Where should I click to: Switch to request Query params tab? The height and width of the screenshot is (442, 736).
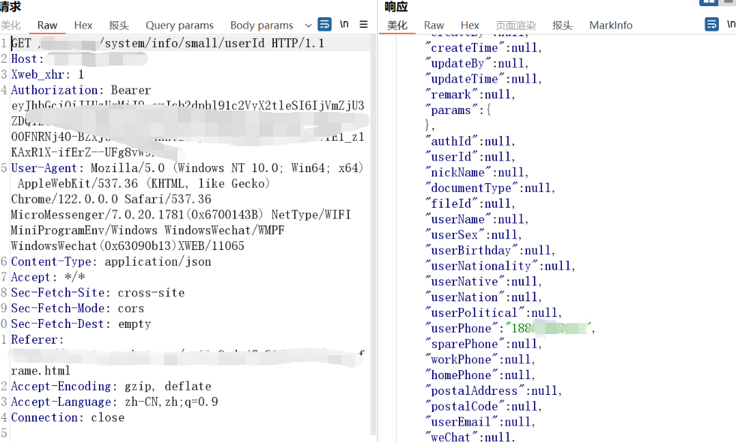pyautogui.click(x=180, y=25)
